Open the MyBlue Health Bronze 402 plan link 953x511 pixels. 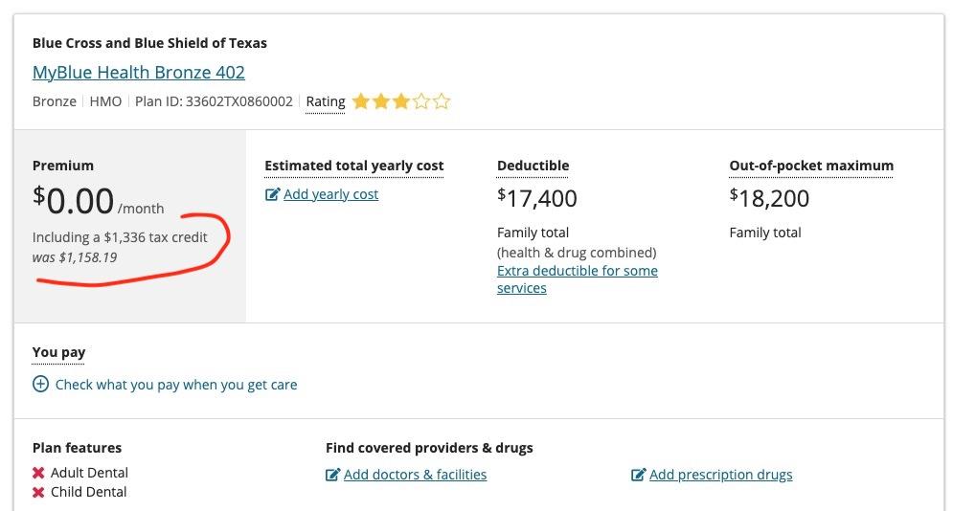point(139,73)
